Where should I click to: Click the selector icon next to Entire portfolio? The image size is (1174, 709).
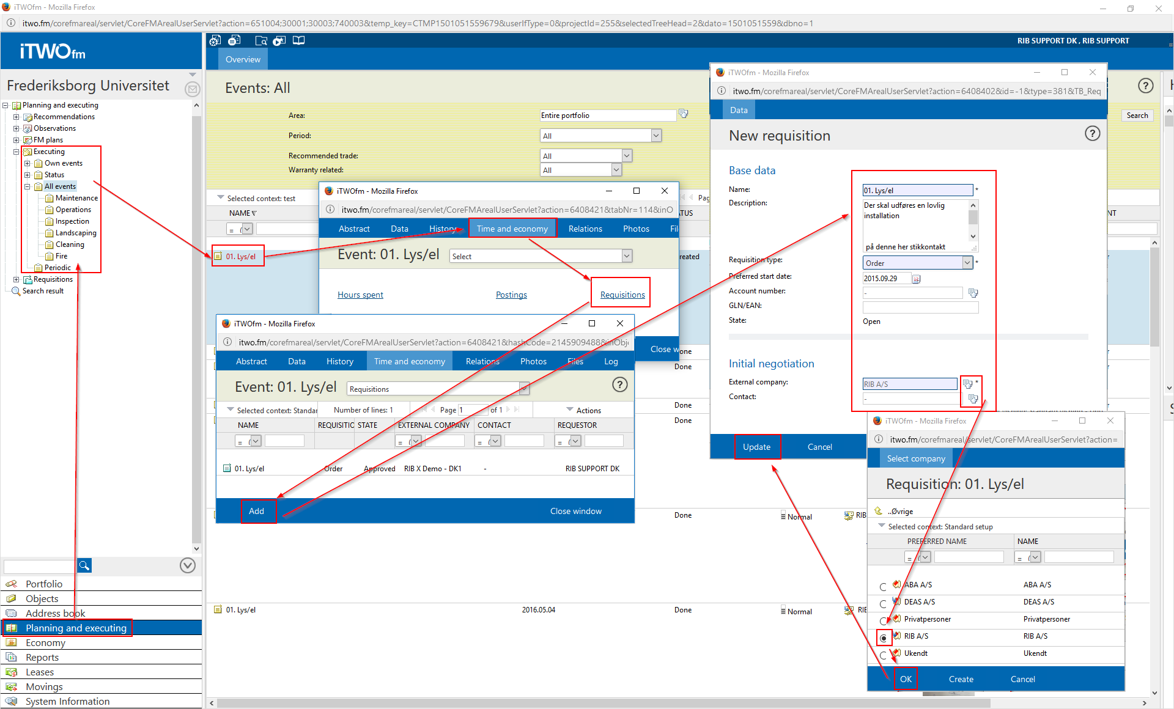click(683, 114)
